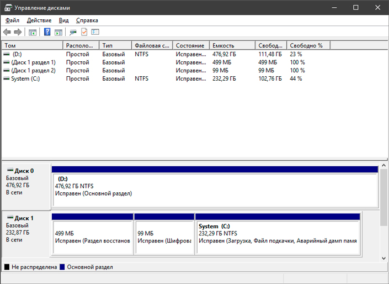Click the Properties checkmark toolbar icon

pos(84,32)
